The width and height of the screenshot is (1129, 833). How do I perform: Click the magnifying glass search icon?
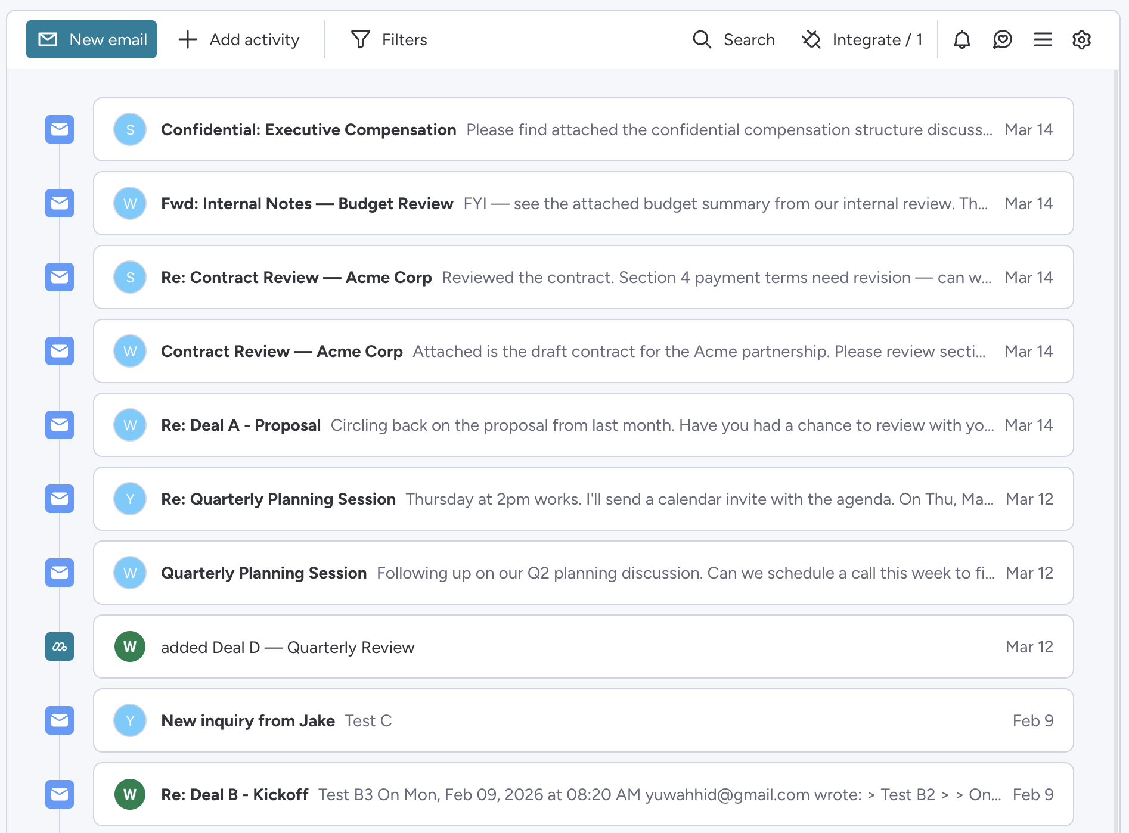(702, 39)
